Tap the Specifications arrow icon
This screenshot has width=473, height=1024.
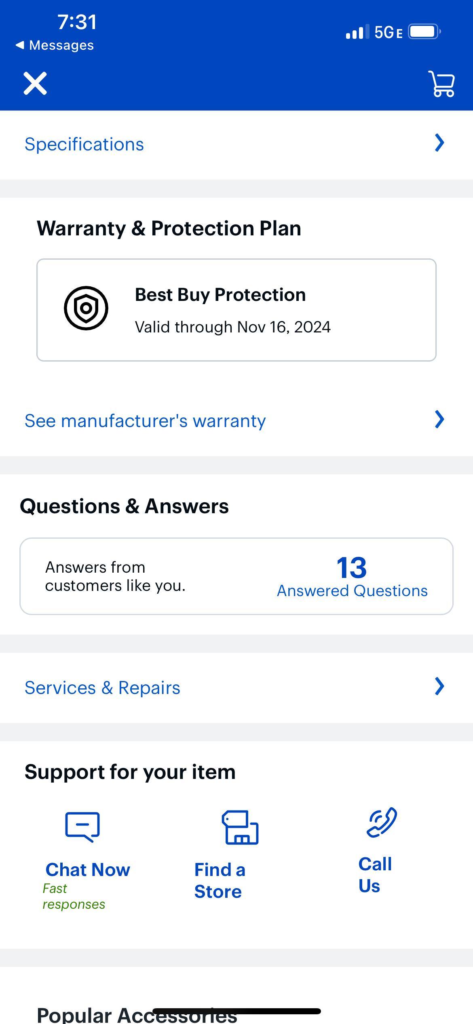[x=440, y=143]
